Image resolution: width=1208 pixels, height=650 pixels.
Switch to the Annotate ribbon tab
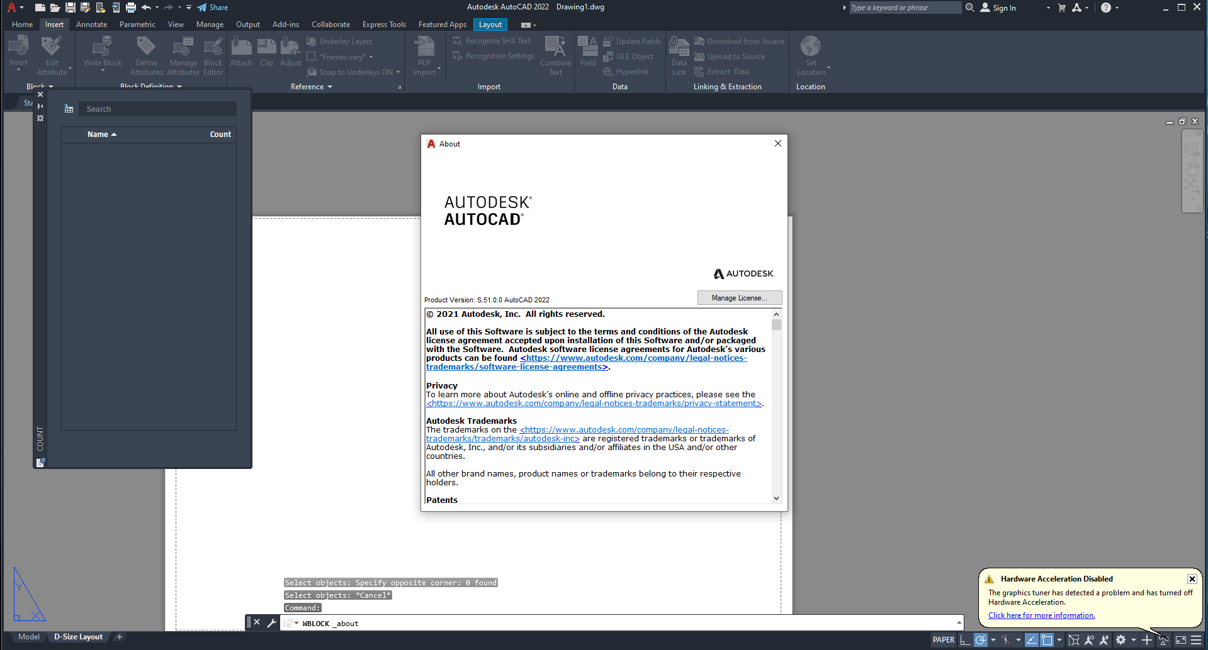(x=91, y=25)
